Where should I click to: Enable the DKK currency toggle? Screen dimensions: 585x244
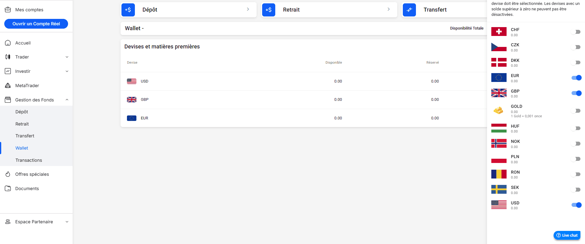point(576,62)
